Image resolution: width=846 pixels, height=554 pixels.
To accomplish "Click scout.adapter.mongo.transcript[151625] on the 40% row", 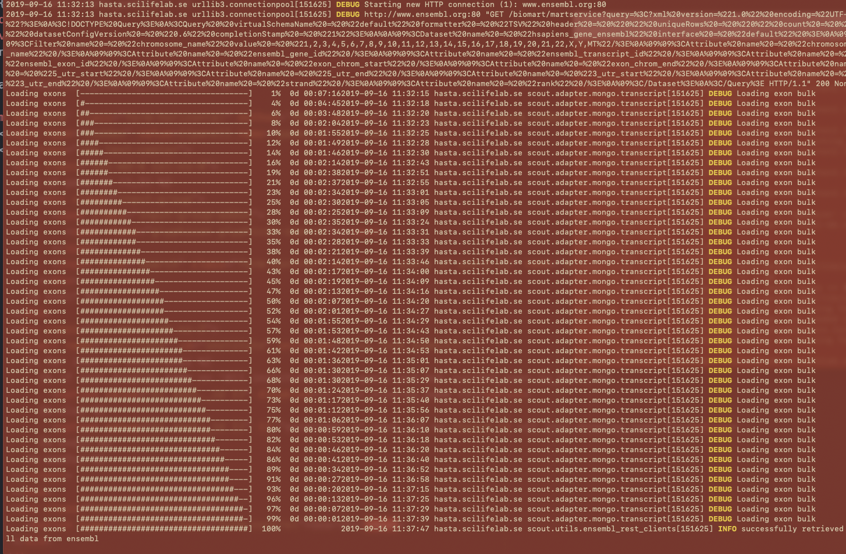I will (x=615, y=262).
